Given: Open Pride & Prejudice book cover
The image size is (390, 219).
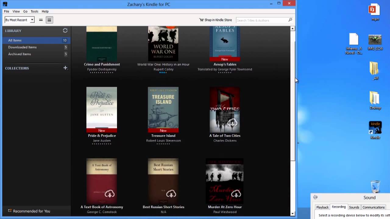Looking at the screenshot, I should (x=102, y=110).
